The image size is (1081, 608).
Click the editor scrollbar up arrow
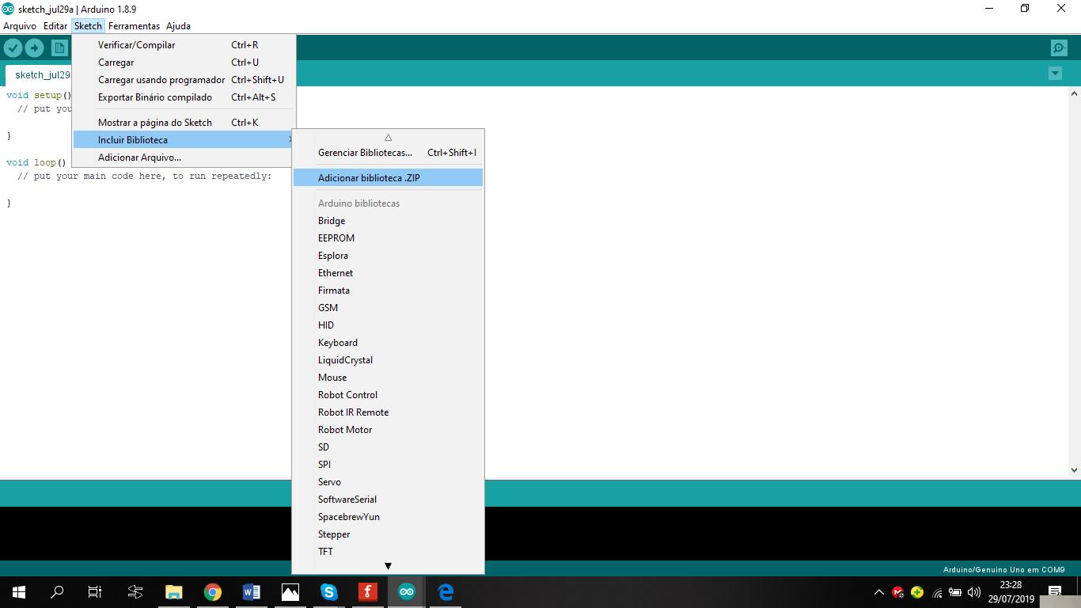click(1074, 93)
